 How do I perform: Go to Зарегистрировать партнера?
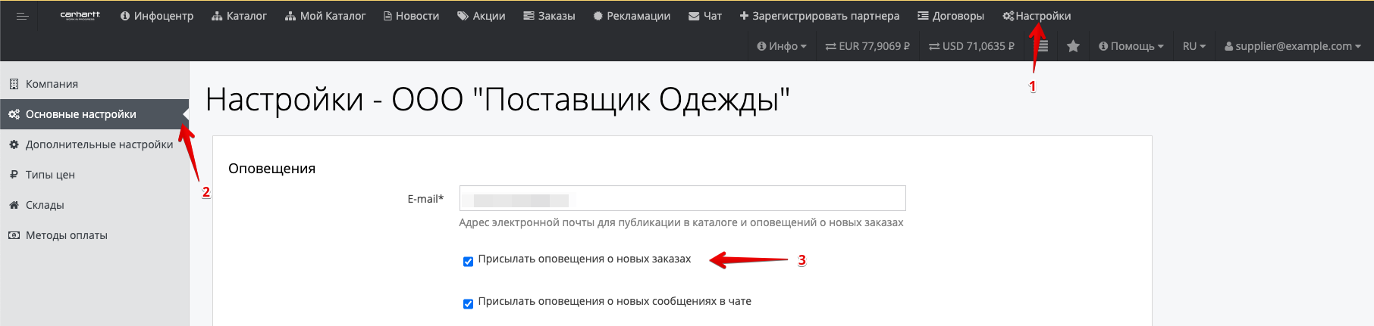click(819, 16)
